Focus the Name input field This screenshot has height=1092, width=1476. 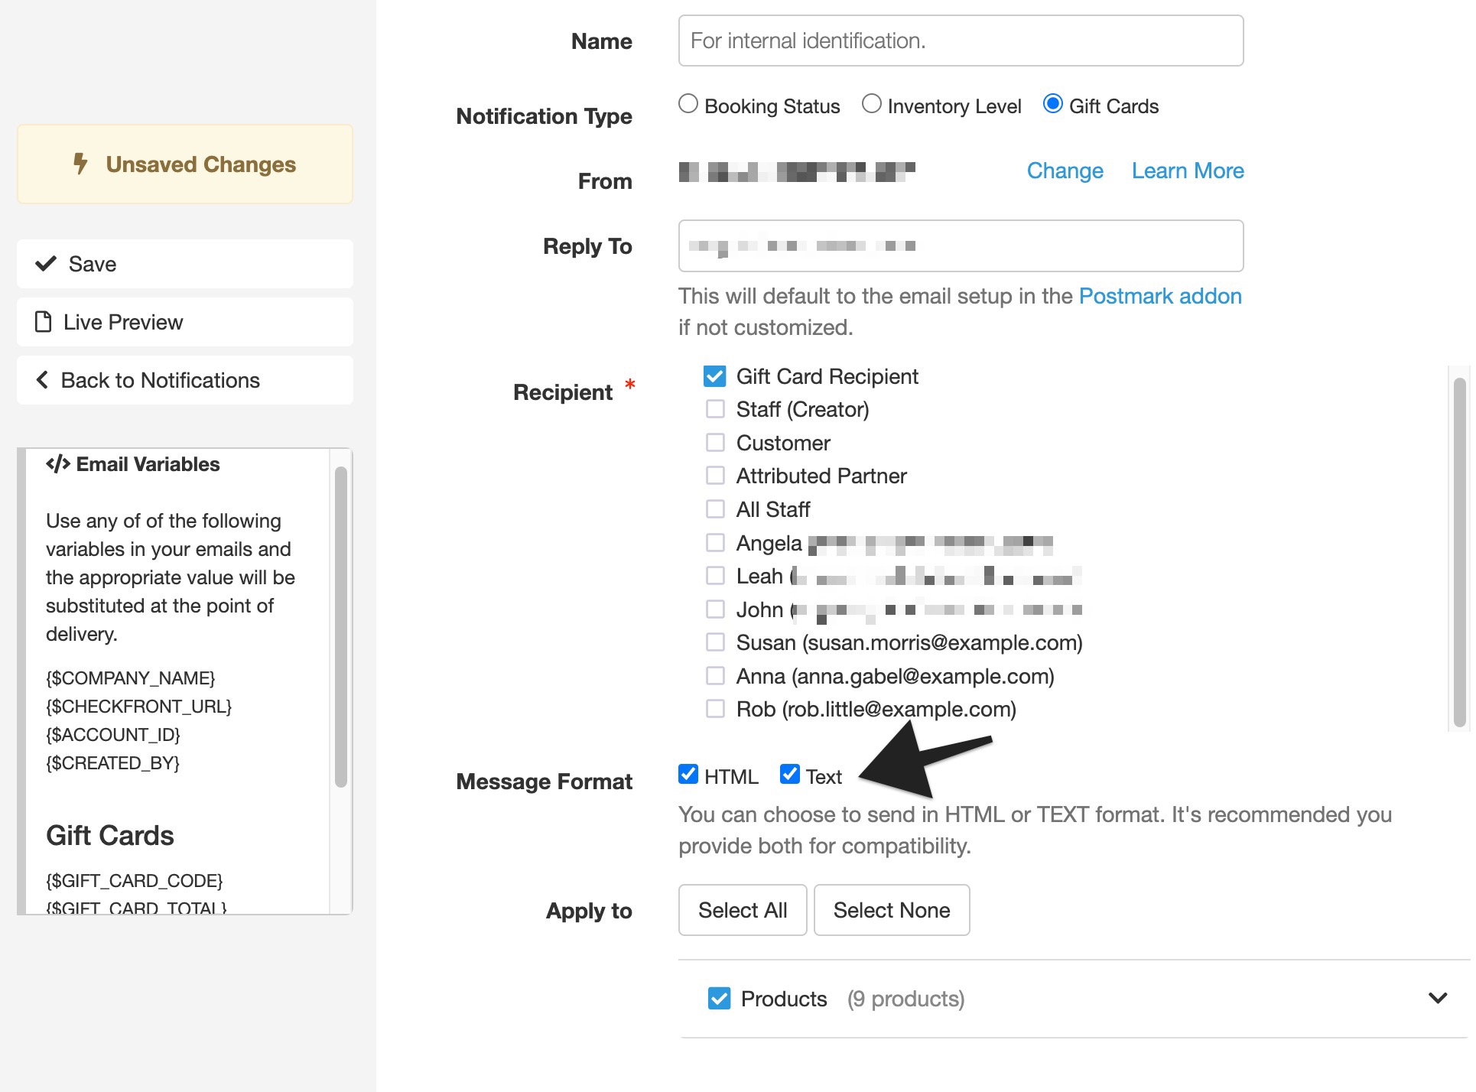point(961,41)
